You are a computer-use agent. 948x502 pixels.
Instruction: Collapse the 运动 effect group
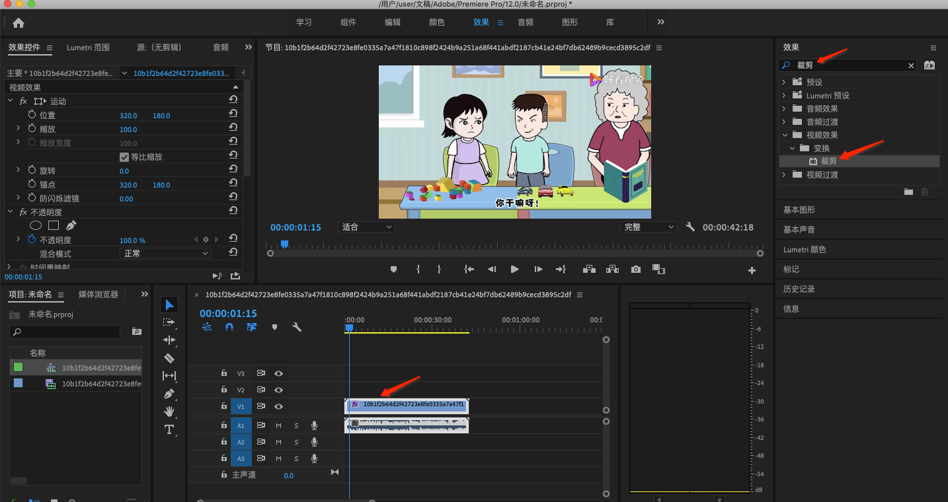[x=10, y=101]
